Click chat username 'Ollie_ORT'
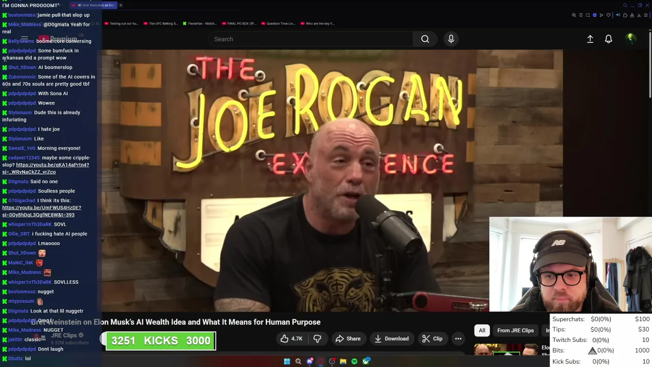Screen dimensions: 652x367 coord(19,233)
